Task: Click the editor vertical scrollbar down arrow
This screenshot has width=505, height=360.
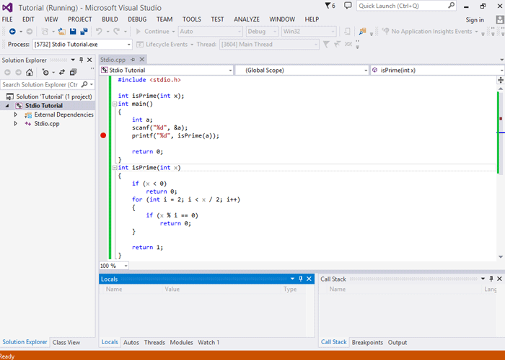Action: [x=501, y=257]
